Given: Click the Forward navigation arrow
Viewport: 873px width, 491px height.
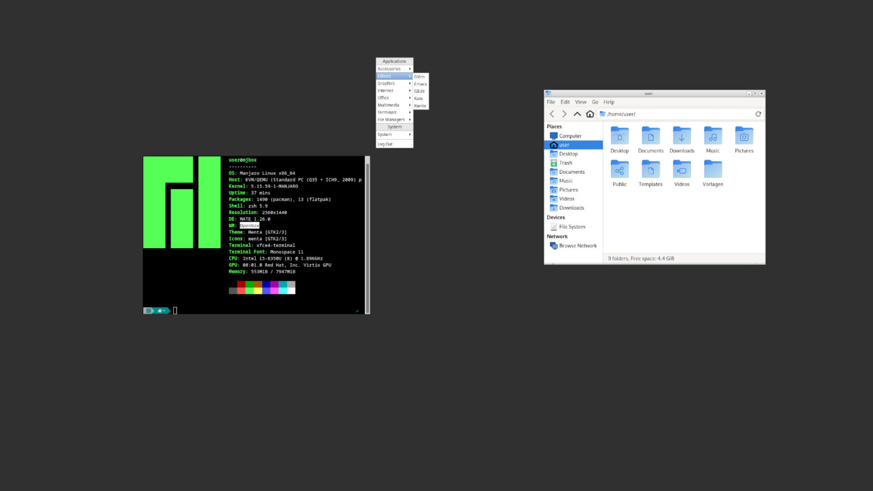Looking at the screenshot, I should pyautogui.click(x=564, y=114).
